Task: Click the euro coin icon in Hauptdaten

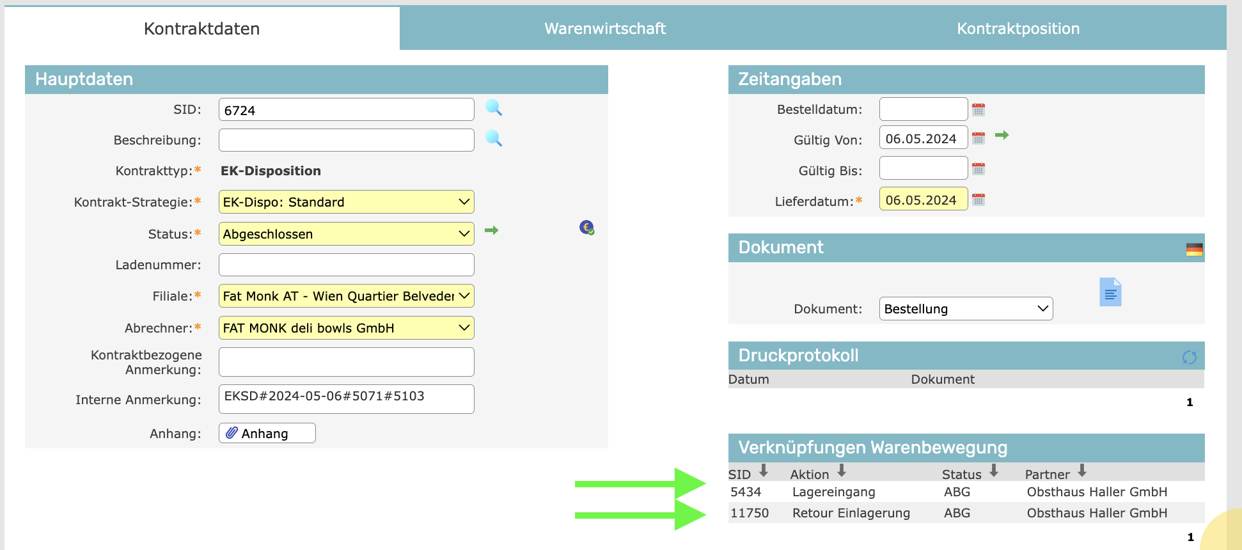Action: click(x=586, y=228)
